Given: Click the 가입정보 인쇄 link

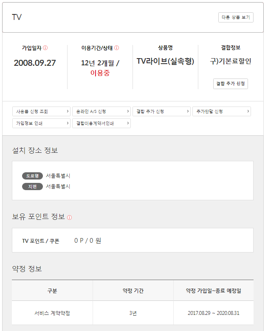Looking at the screenshot, I should pos(41,123).
